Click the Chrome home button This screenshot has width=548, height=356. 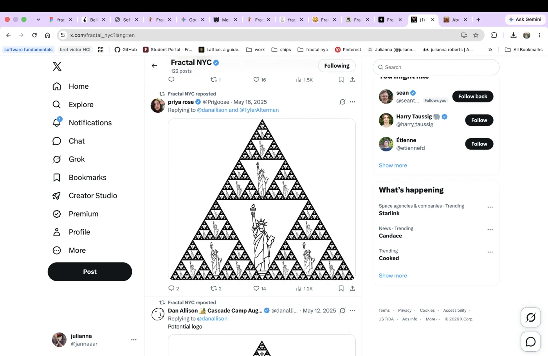click(x=47, y=35)
